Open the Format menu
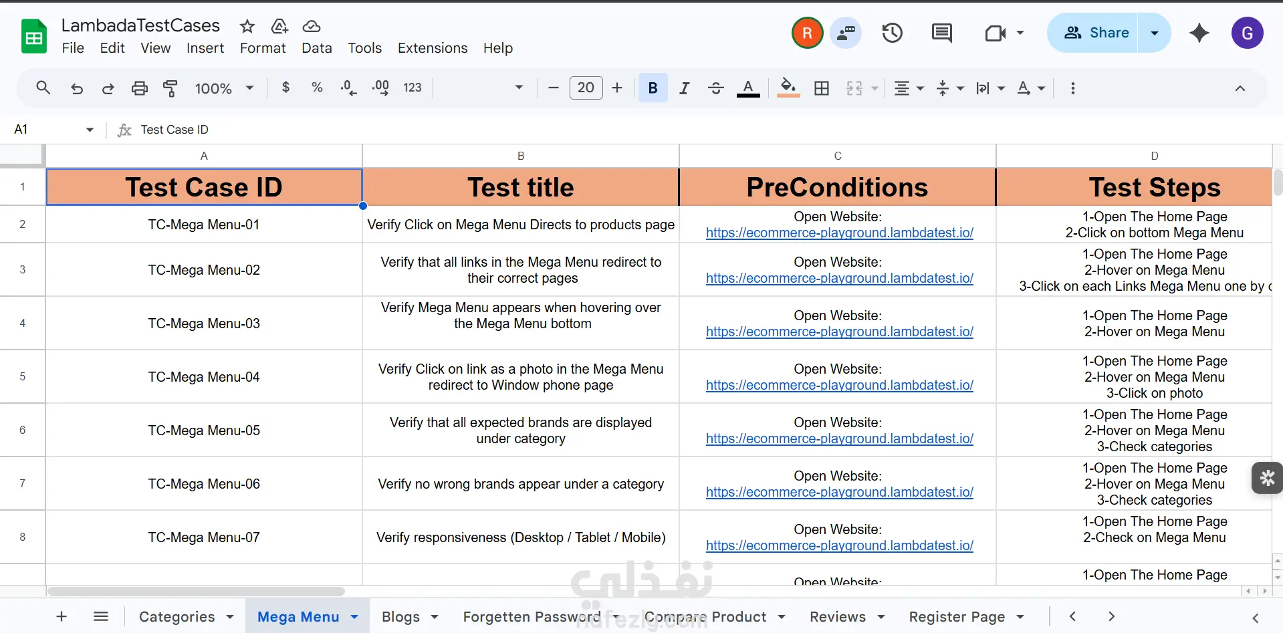 [x=263, y=48]
